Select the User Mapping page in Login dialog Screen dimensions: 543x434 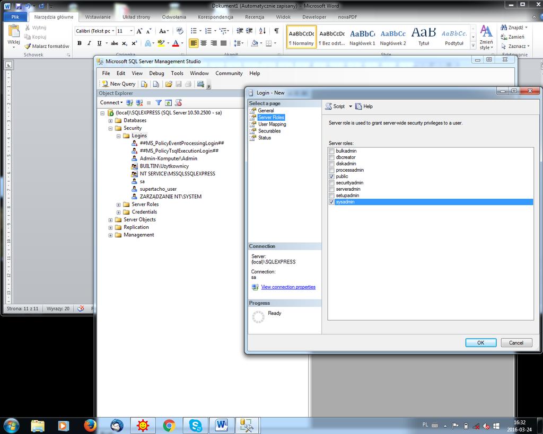click(272, 124)
